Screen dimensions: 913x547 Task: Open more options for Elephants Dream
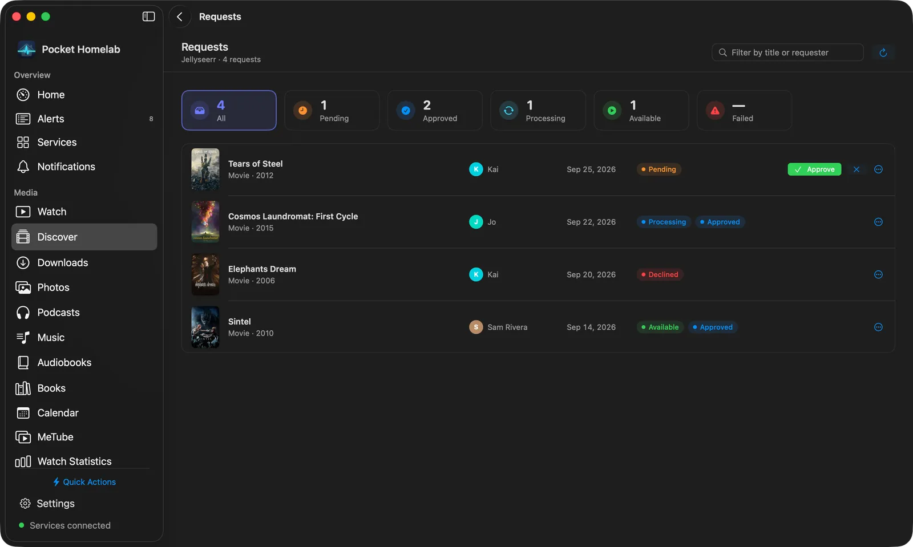(x=878, y=274)
